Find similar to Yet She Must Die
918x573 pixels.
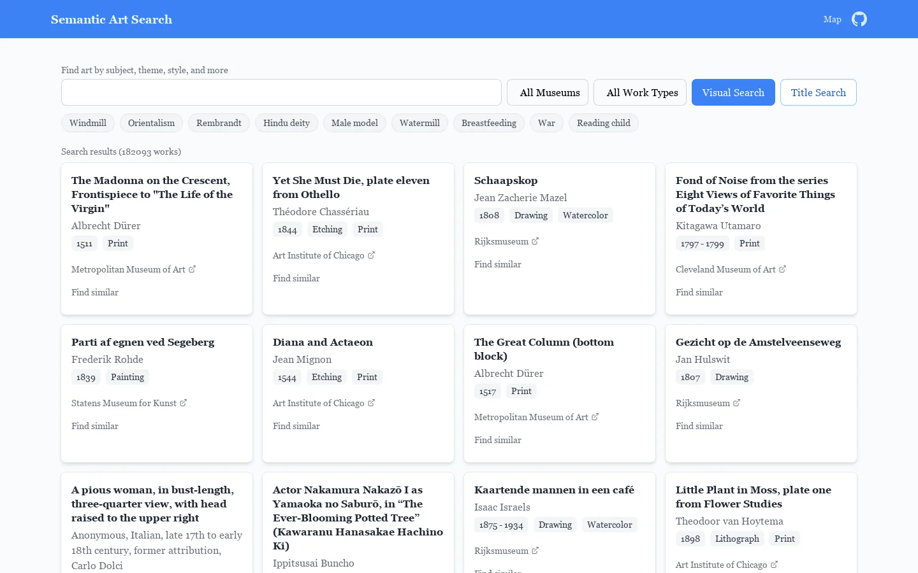click(296, 278)
